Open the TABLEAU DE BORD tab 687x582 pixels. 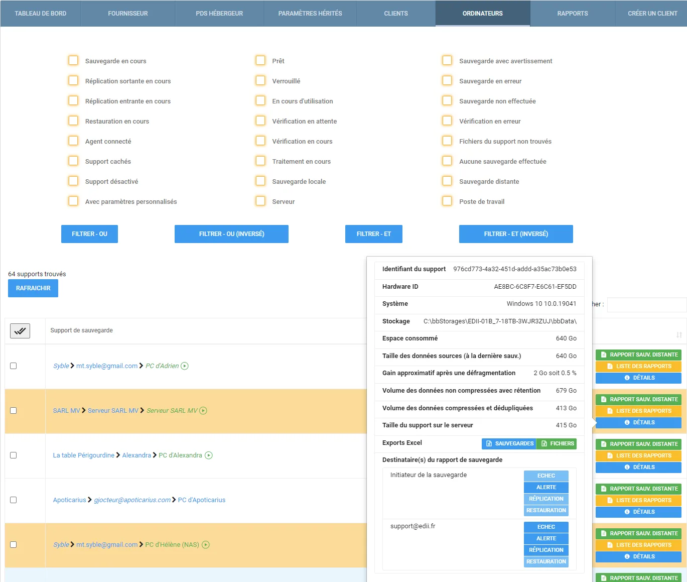[x=41, y=14]
